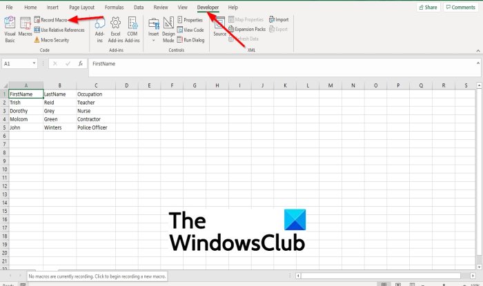Open Expansion Packs
The image size is (483, 286).
coord(247,29)
